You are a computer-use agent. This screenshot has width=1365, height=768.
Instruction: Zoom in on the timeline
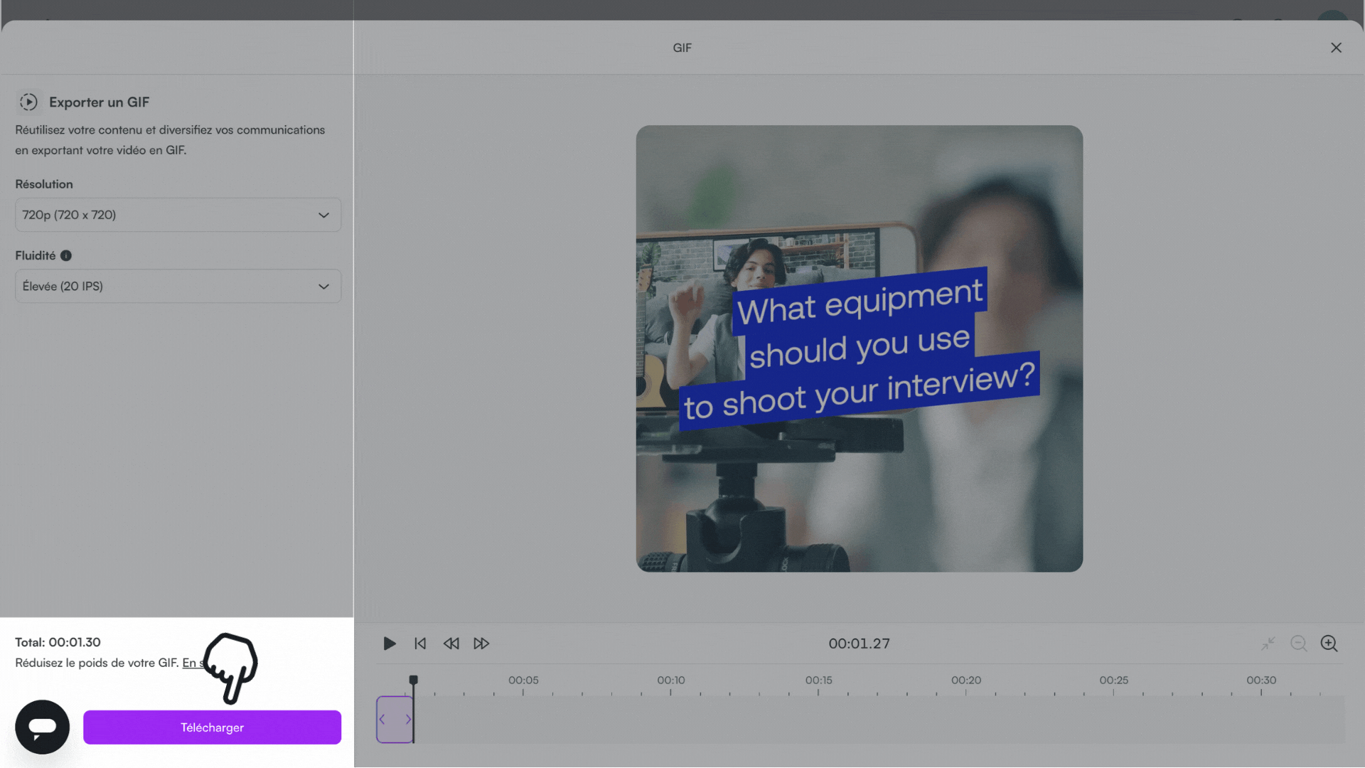point(1329,644)
